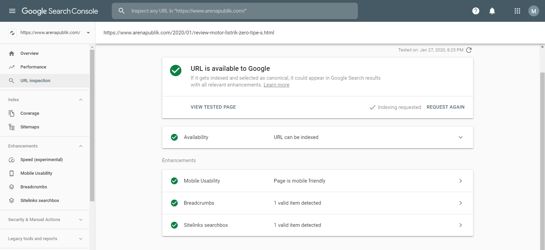Image resolution: width=545 pixels, height=250 pixels.
Task: Open Breadcrumbs details arrow in results
Action: pos(460,203)
